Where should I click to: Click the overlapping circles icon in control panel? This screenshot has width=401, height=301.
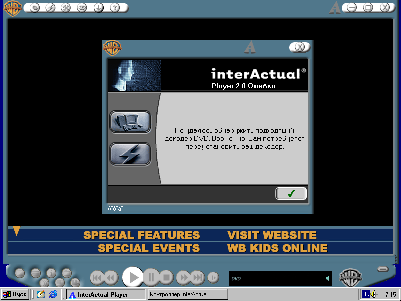pyautogui.click(x=44, y=283)
